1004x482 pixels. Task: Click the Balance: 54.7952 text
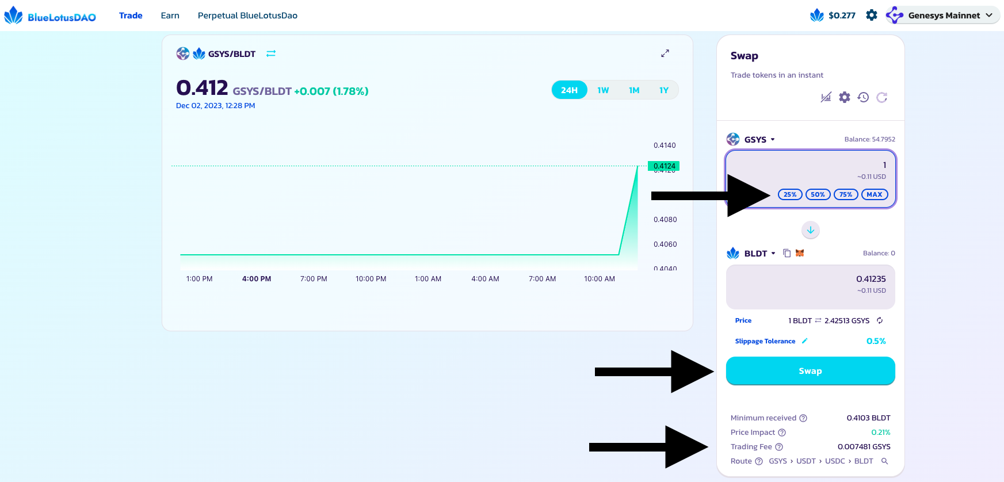point(869,139)
